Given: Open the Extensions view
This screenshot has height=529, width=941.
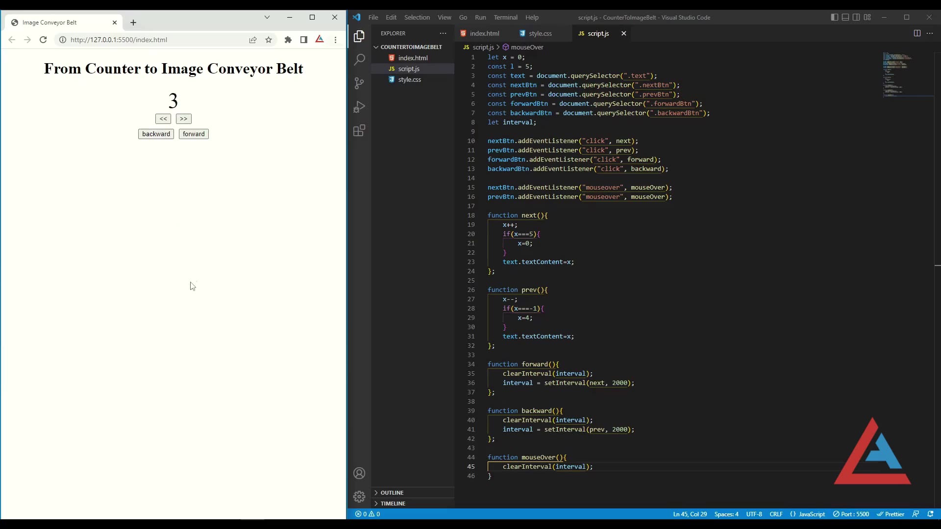Looking at the screenshot, I should [359, 130].
